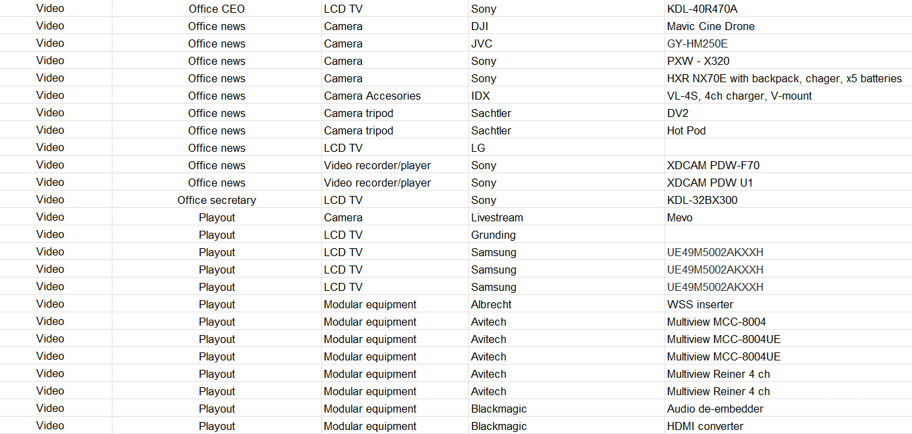This screenshot has width=912, height=434.
Task: Click the HDMI converter cell
Action: (x=705, y=426)
